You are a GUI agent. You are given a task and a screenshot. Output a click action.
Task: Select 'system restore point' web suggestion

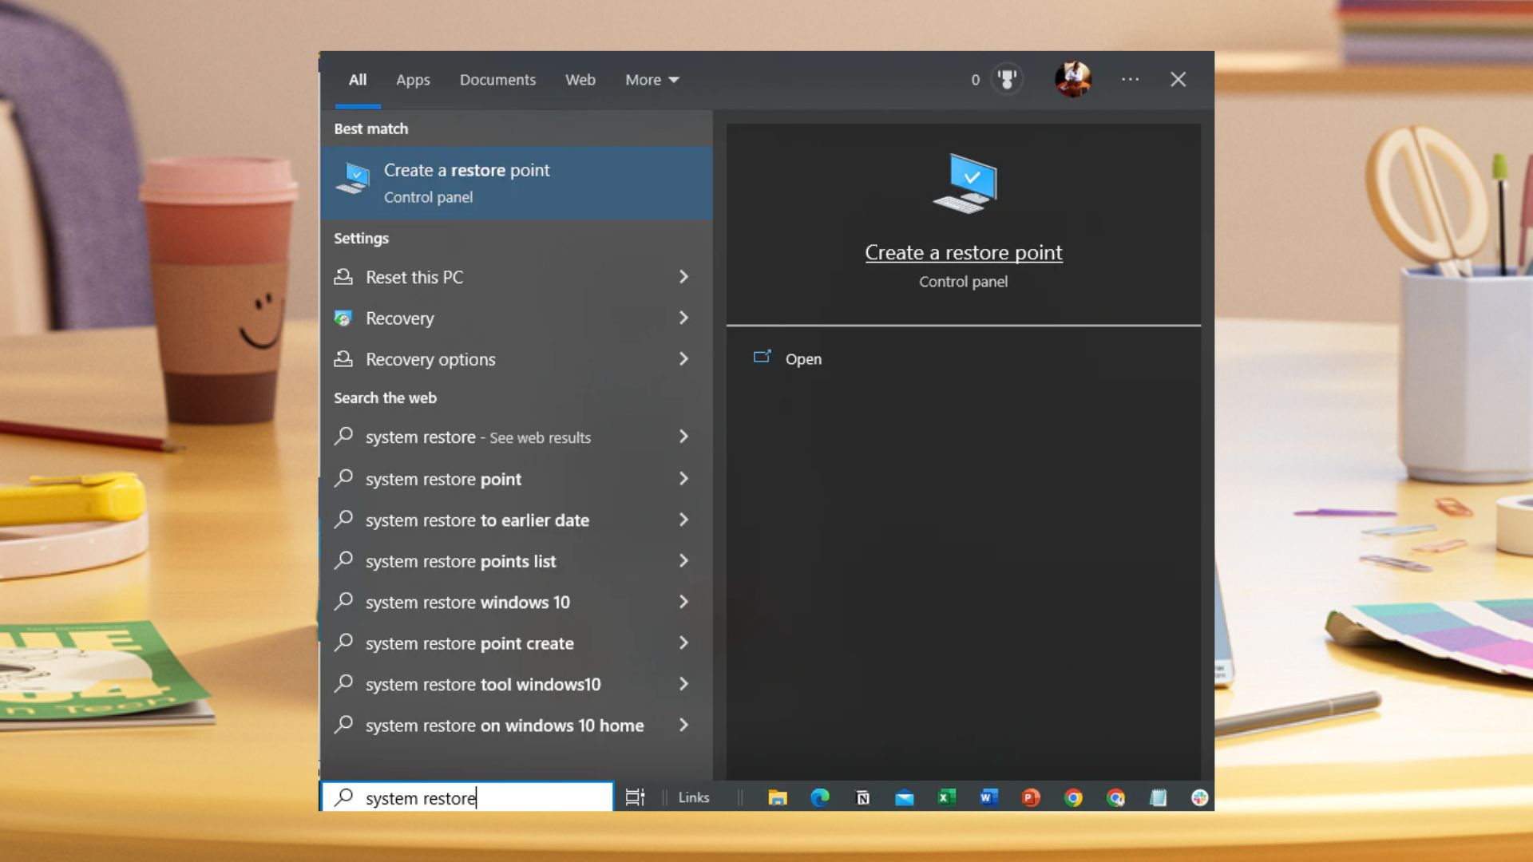tap(516, 479)
